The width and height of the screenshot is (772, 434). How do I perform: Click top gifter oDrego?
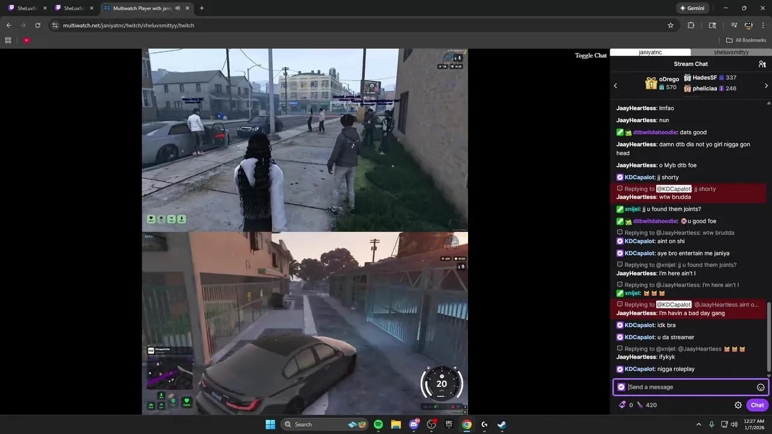point(669,79)
